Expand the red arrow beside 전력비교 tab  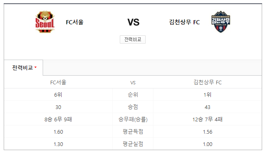pos(36,67)
